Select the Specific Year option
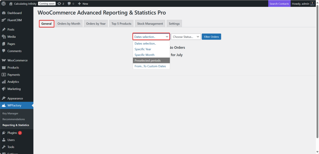319x154 pixels. (151, 49)
